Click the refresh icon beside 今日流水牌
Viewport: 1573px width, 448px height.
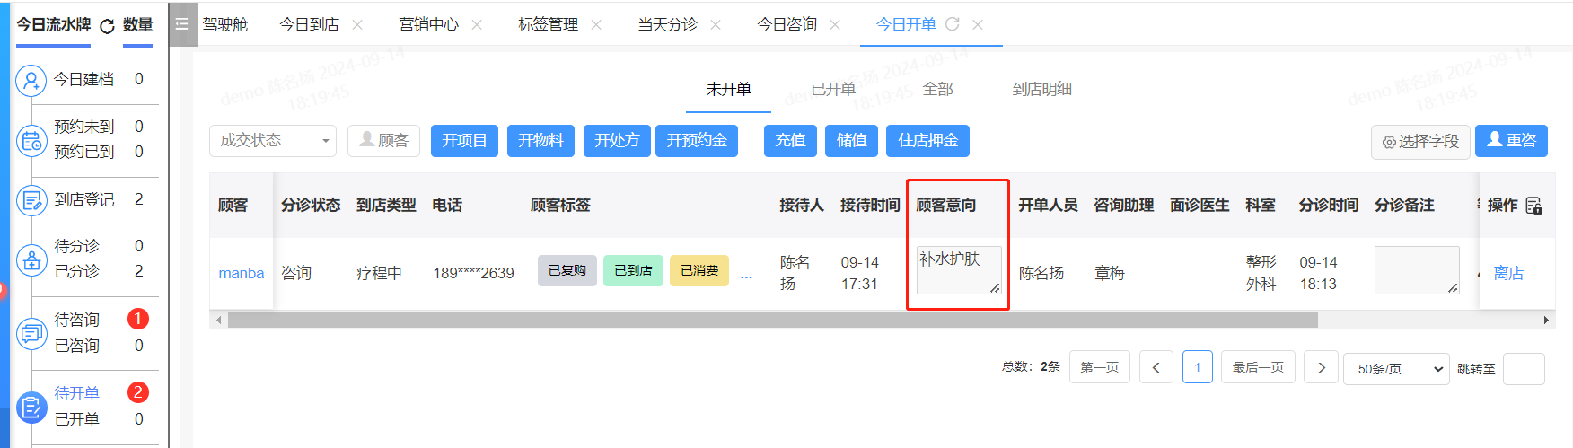(107, 26)
